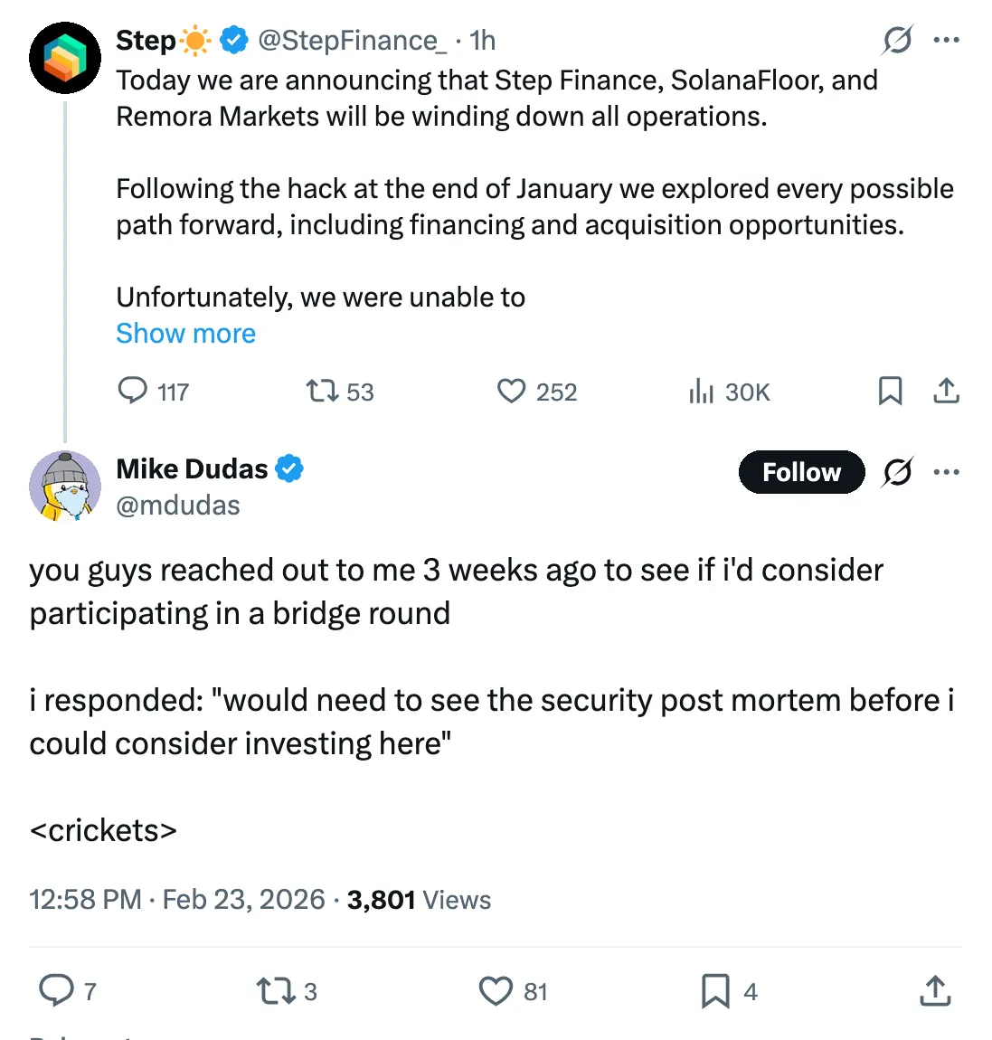Open more options for Mike Dudas post
The image size is (992, 1040).
(x=946, y=472)
